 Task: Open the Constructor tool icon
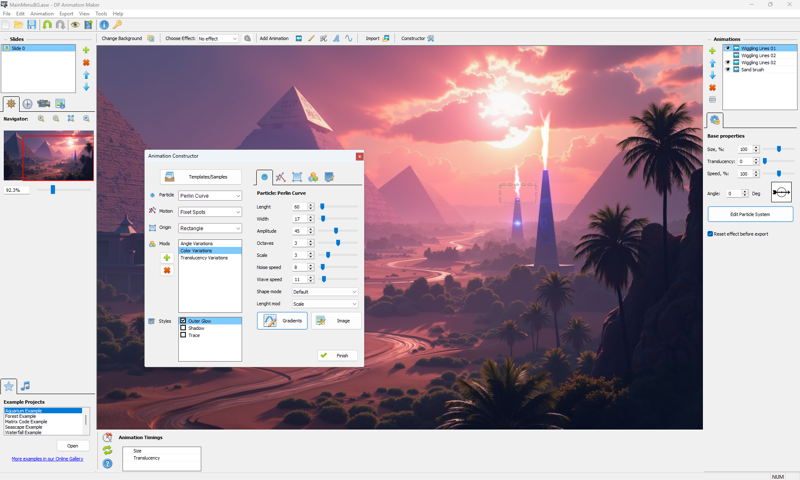[431, 38]
